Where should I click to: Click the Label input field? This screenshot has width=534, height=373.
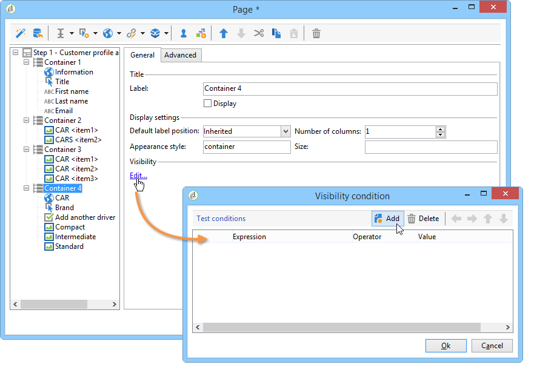tap(350, 89)
